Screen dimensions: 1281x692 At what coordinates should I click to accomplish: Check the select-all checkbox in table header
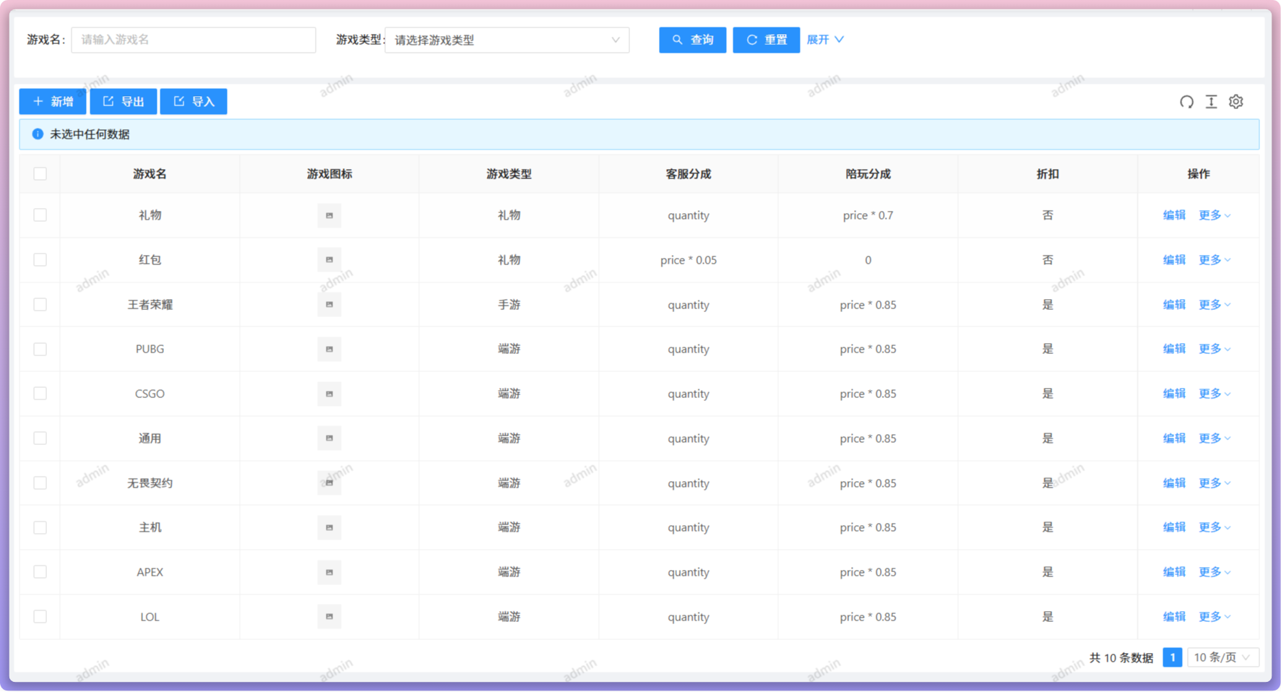coord(40,173)
